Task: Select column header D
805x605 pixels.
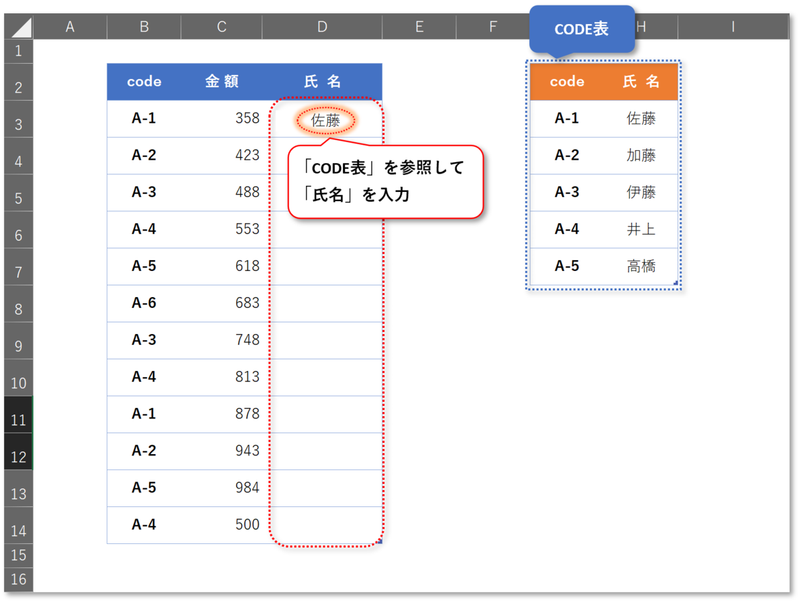Action: point(322,26)
